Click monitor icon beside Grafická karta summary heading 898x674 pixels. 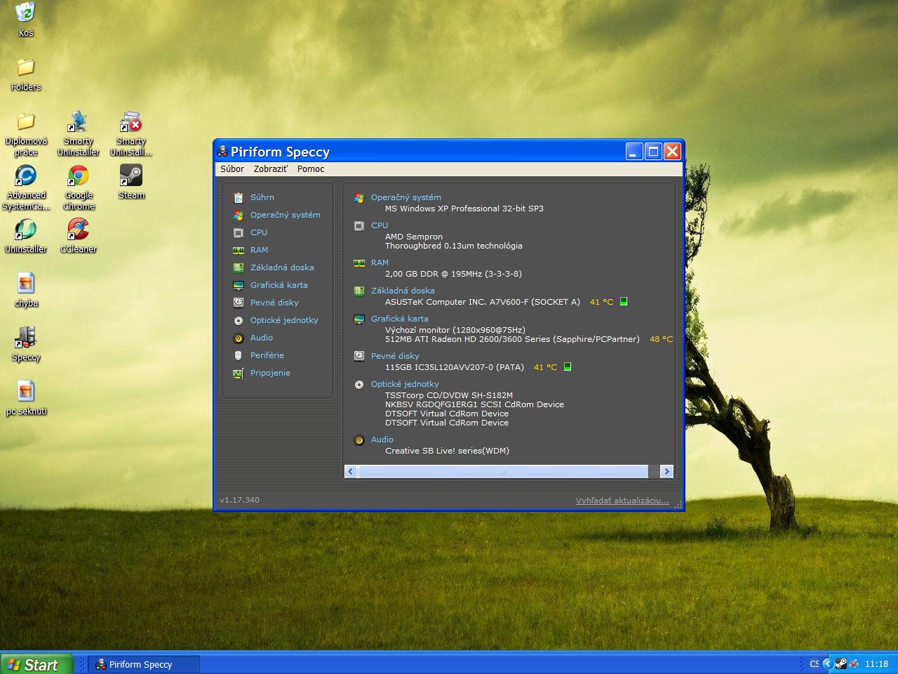359,319
